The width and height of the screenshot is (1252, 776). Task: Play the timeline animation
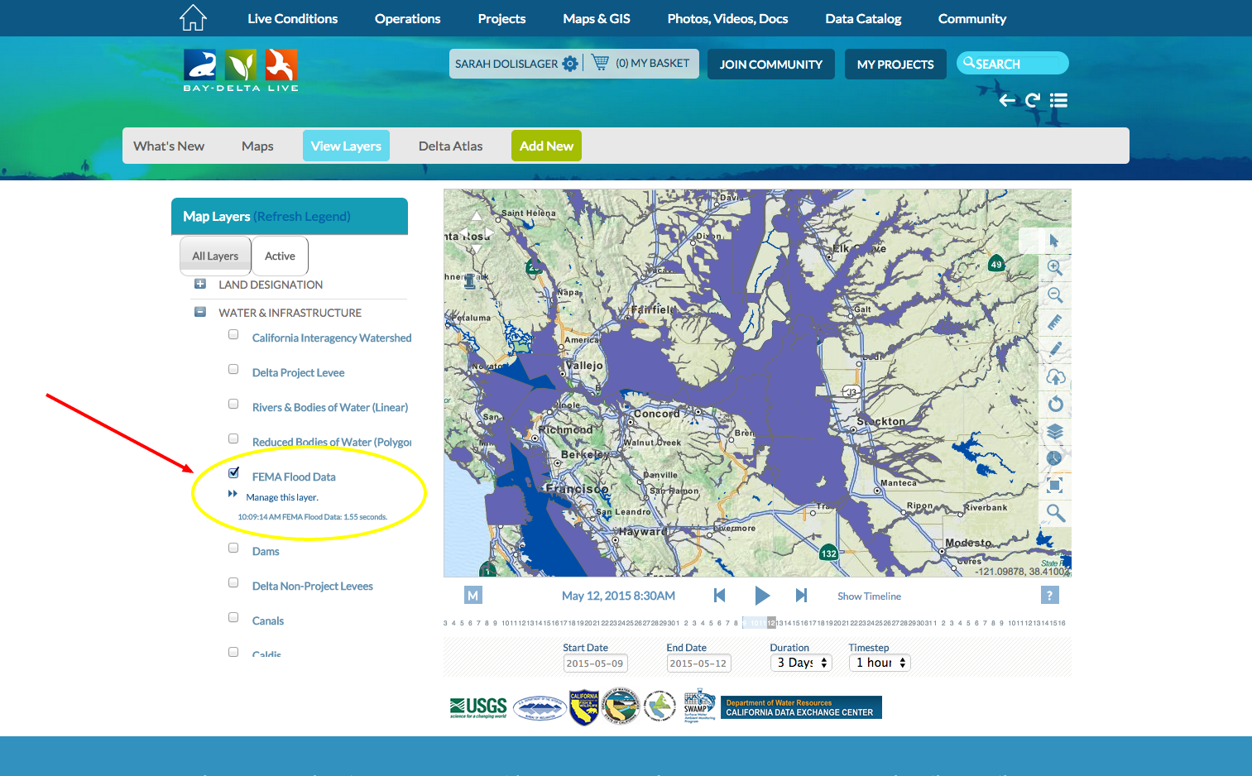click(762, 595)
